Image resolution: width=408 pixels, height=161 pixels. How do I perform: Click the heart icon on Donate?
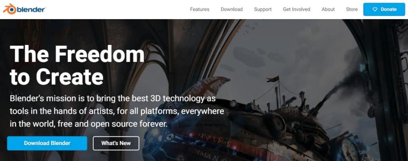375,10
